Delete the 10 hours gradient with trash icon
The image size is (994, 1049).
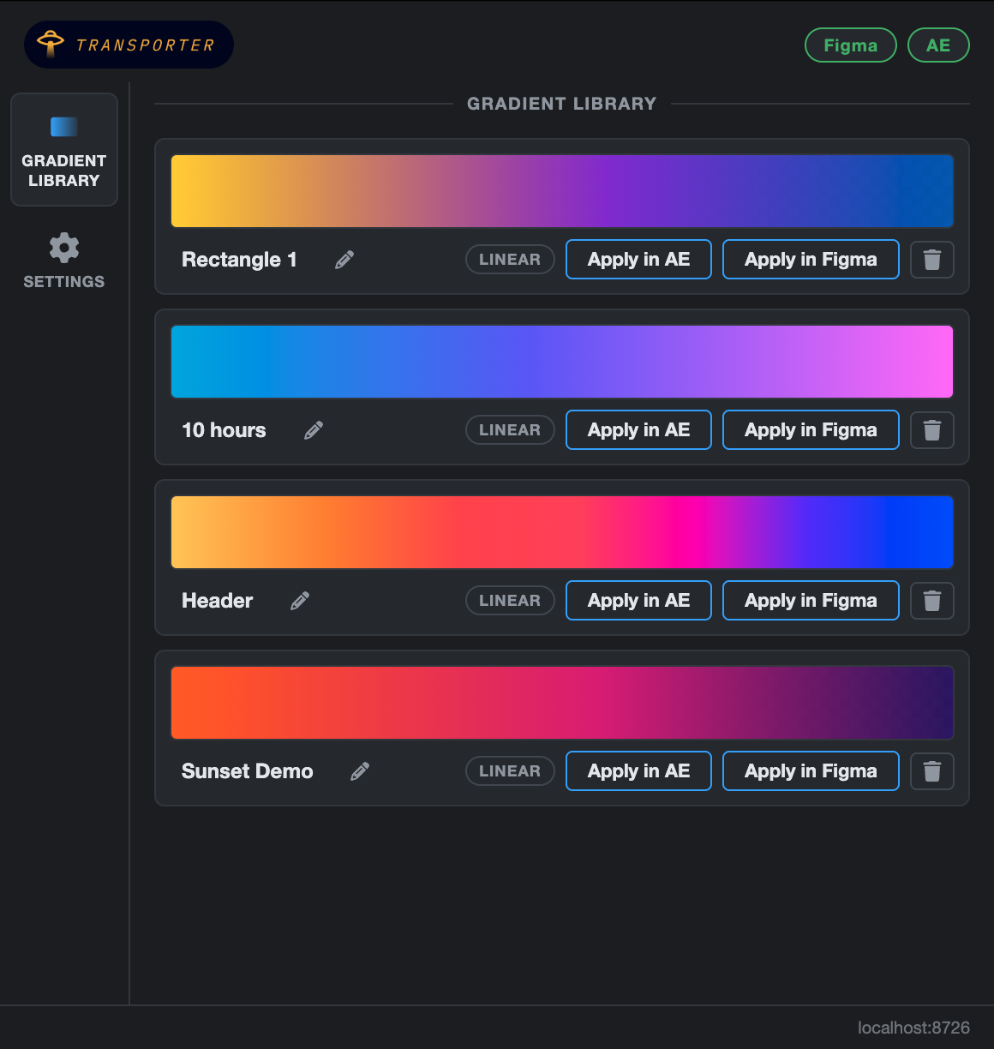[932, 430]
